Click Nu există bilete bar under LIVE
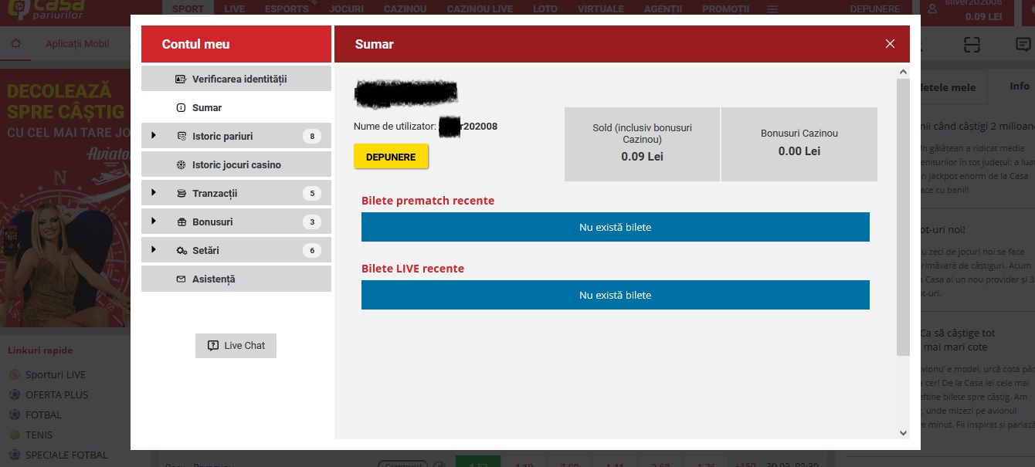 (616, 295)
